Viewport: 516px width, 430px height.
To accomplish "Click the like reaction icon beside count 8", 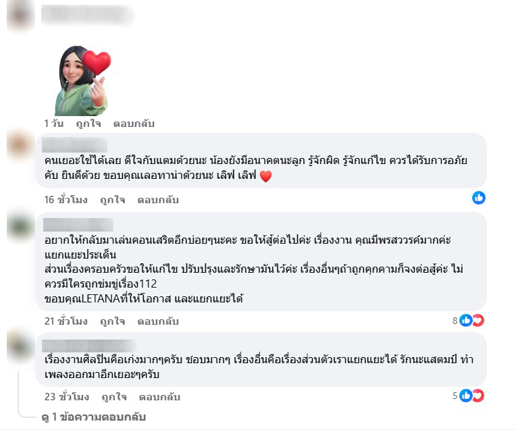I will coord(465,320).
